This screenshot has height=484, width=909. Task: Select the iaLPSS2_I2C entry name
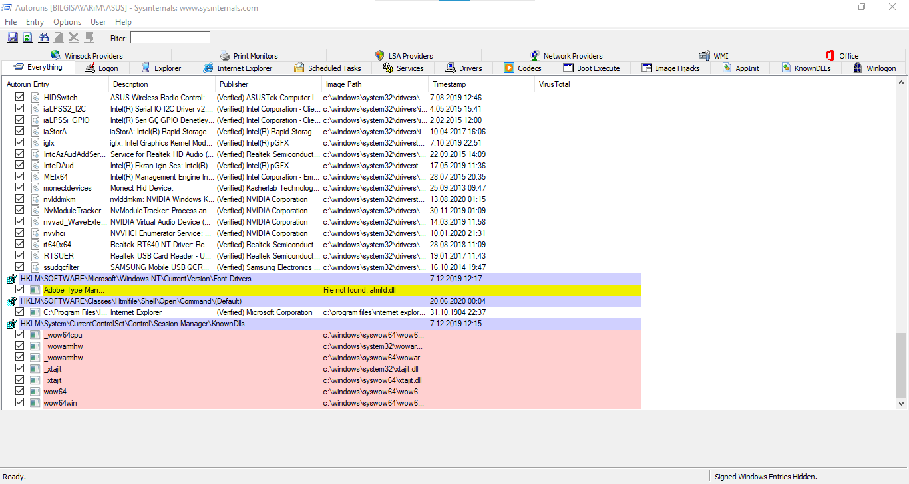(65, 109)
